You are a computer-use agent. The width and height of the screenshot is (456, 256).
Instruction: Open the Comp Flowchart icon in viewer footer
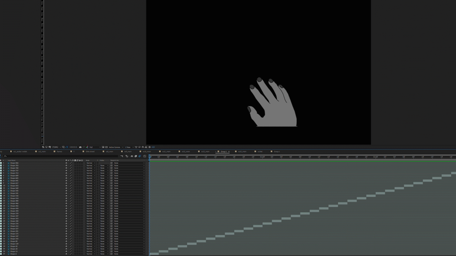(x=146, y=147)
